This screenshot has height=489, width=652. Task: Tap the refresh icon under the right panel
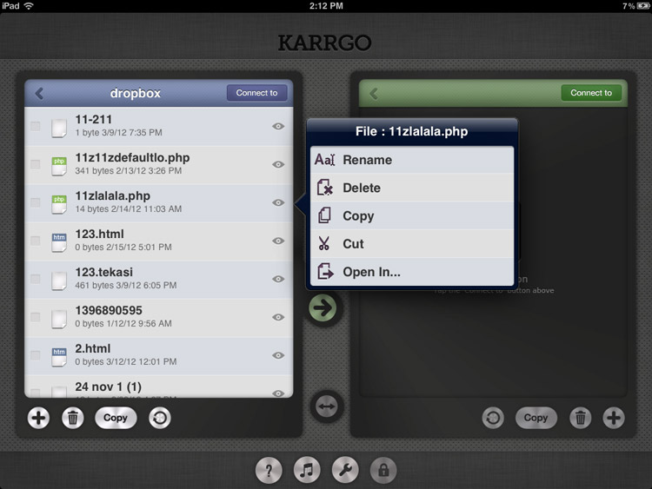point(493,418)
